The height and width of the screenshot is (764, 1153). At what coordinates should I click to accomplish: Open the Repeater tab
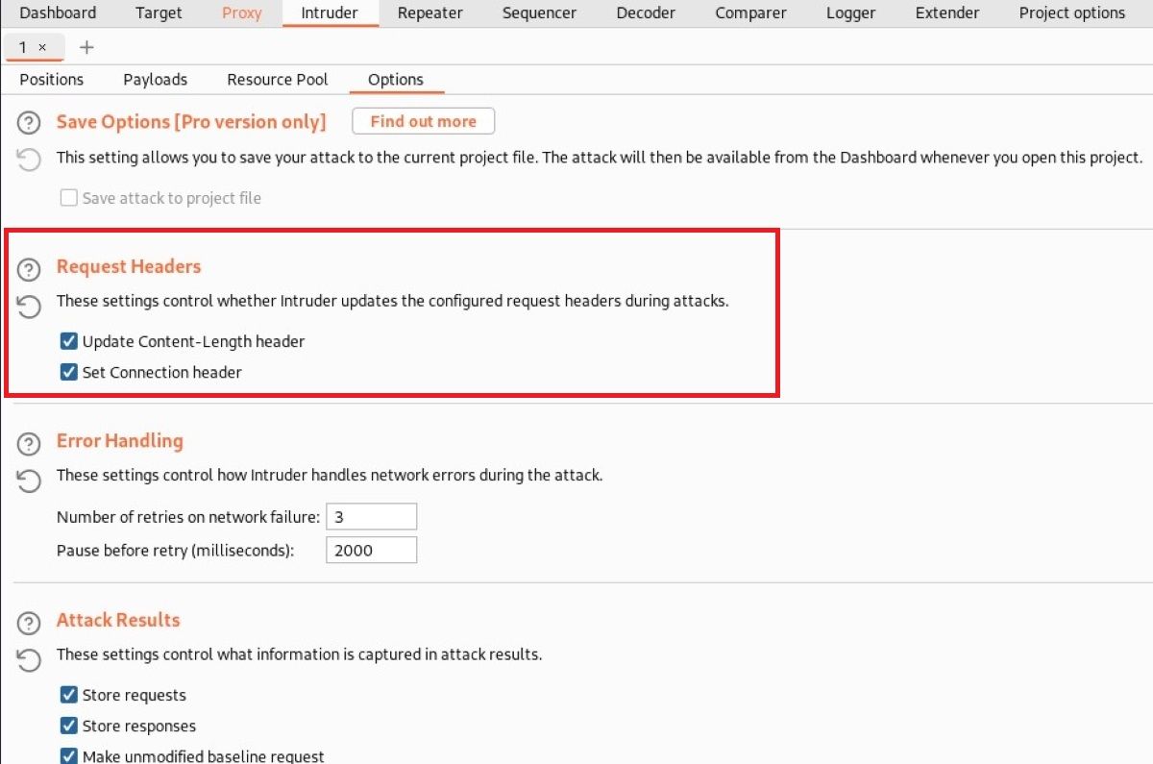click(x=429, y=13)
